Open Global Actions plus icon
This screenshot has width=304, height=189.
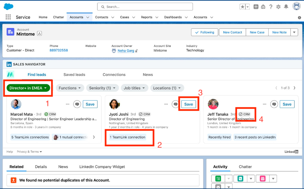[256, 7]
